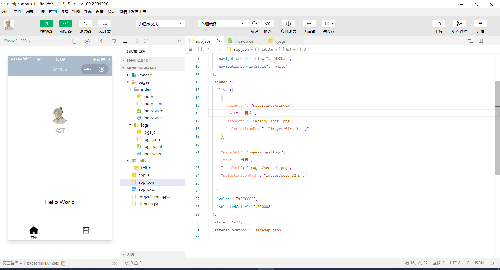This screenshot has width=500, height=270.
Task: Toggle the 调试器 debugger panel button
Action: 85,24
